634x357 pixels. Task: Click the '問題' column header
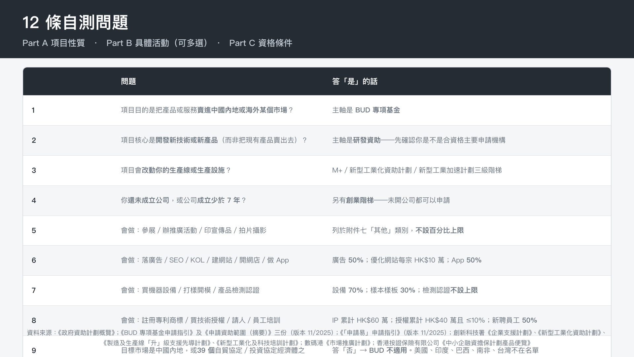[128, 81]
